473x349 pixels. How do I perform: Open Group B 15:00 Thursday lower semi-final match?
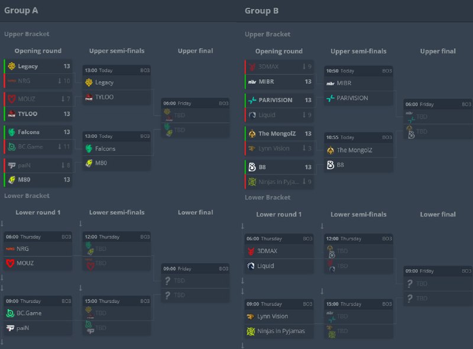pos(359,319)
